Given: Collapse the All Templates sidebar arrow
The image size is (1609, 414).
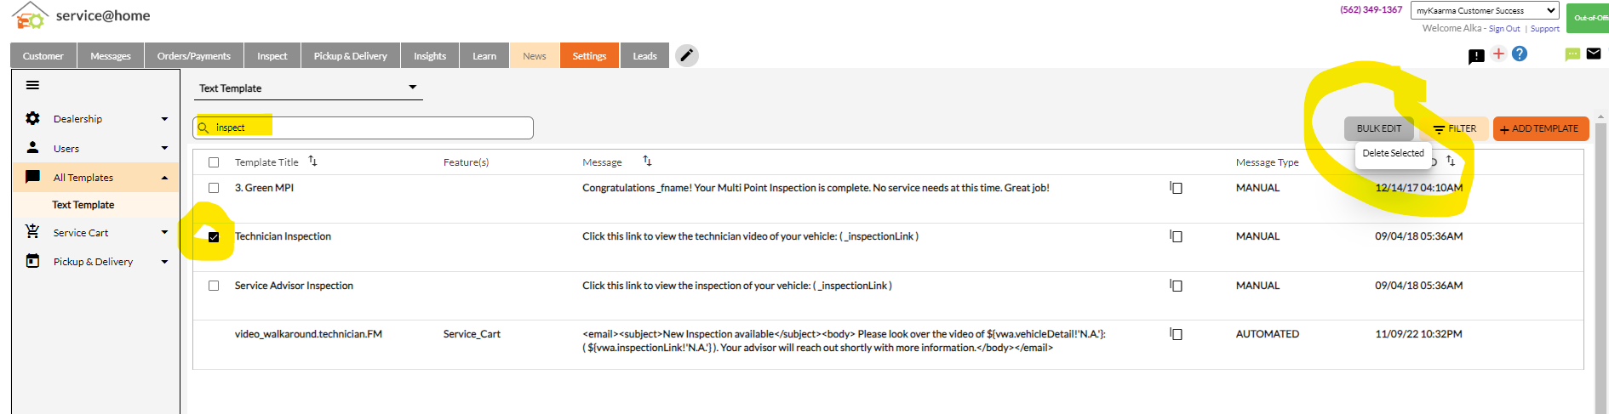Looking at the screenshot, I should pyautogui.click(x=164, y=178).
